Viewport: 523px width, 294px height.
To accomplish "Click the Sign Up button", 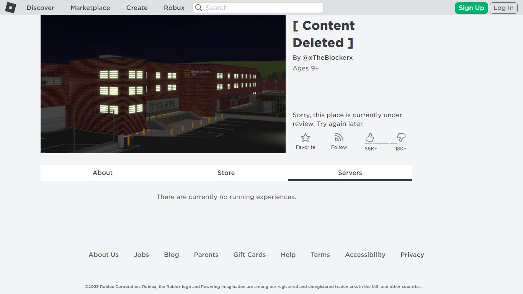I will (x=471, y=8).
